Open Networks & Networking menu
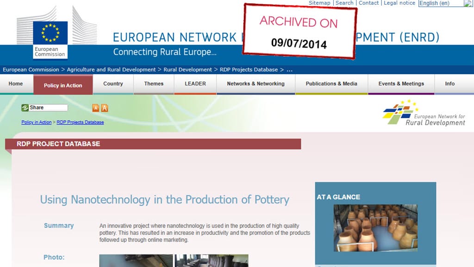Viewport: 474px width, 267px height. click(x=256, y=84)
